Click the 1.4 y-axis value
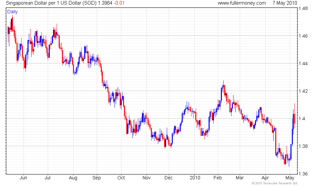 302,119
